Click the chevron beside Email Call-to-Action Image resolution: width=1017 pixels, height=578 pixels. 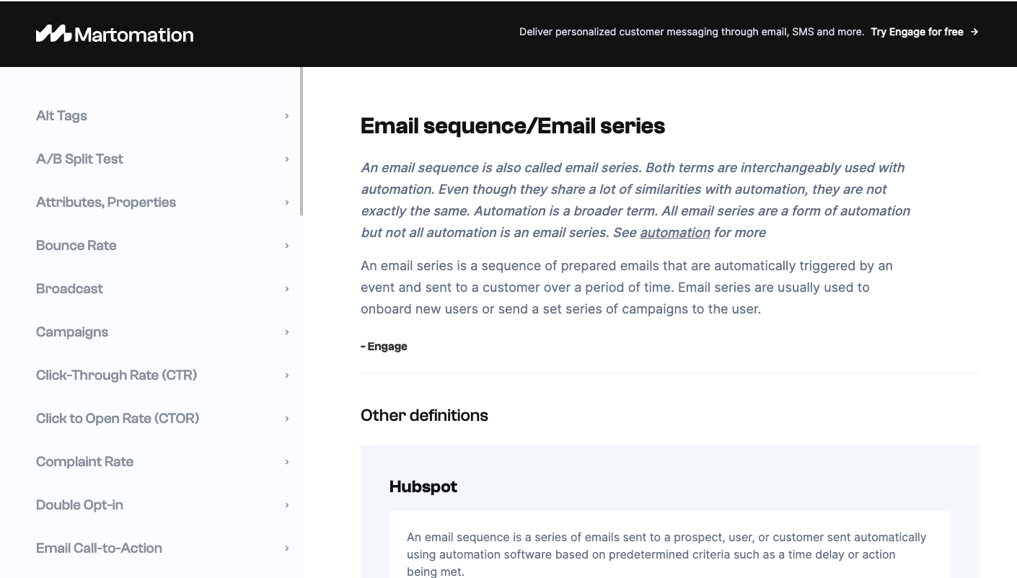coord(287,548)
